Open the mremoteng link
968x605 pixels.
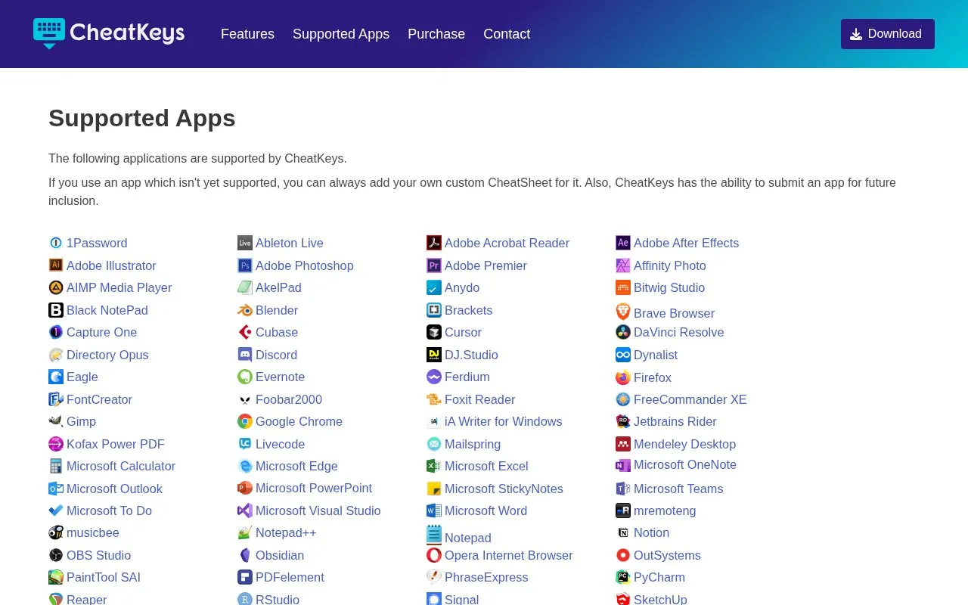[665, 510]
